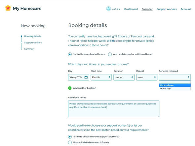195x146 pixels.
Task: Click the chevron next to John
Action: pyautogui.click(x=119, y=9)
